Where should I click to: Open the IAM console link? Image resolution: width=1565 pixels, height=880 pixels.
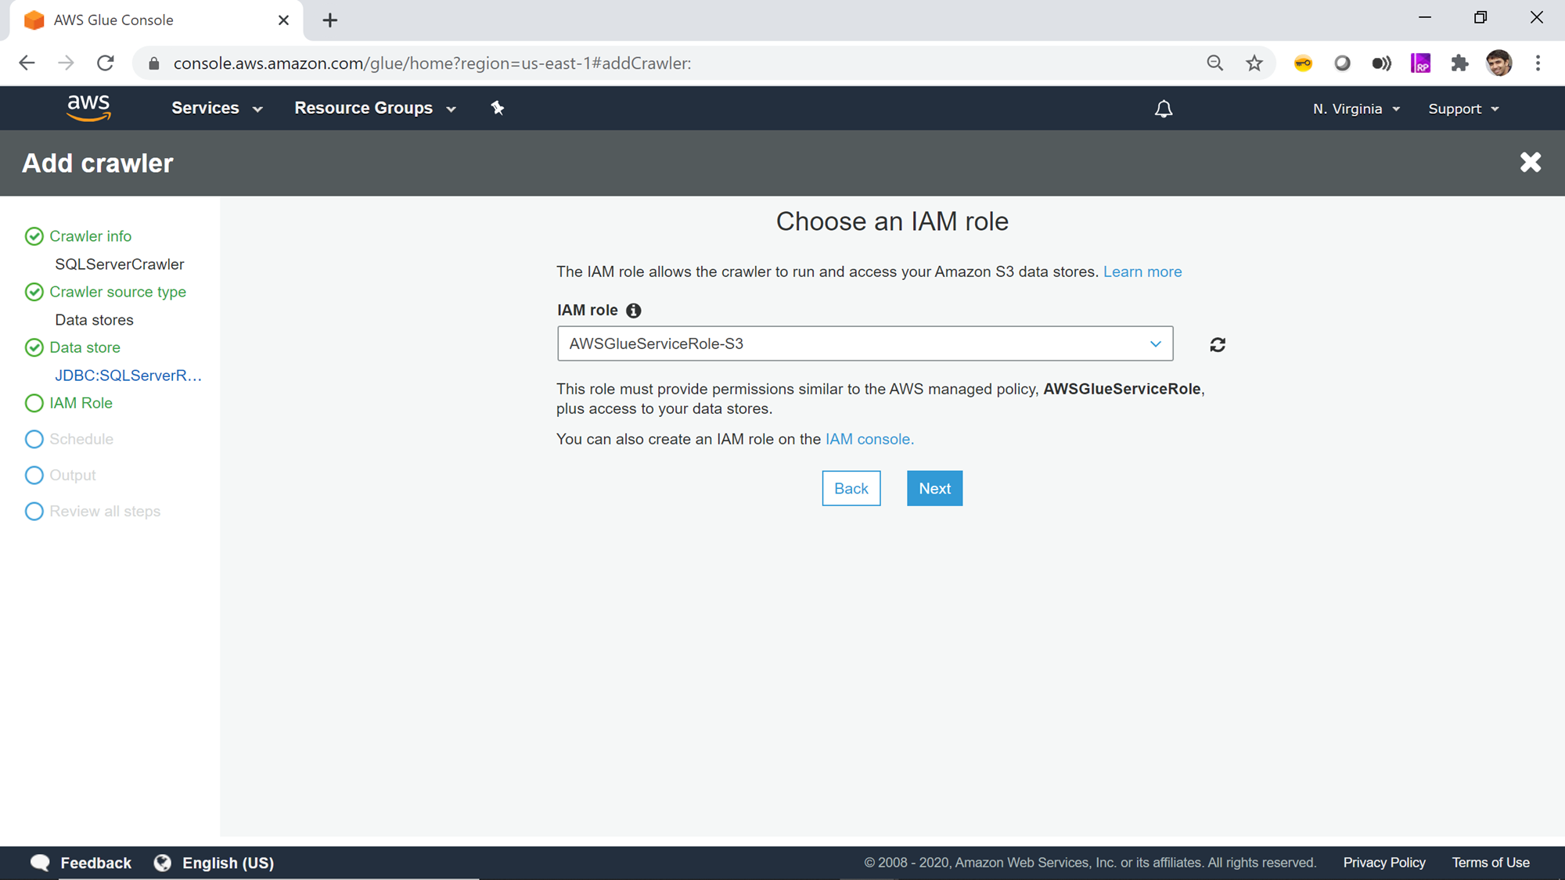click(869, 440)
